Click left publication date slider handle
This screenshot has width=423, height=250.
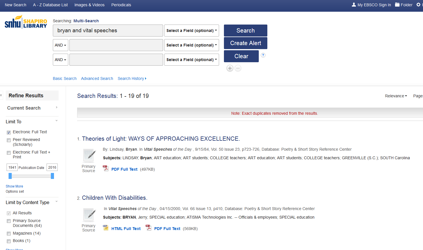pyautogui.click(x=10, y=176)
